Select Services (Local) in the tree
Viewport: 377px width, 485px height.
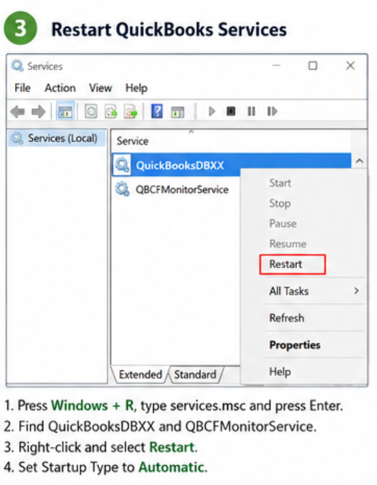point(56,138)
